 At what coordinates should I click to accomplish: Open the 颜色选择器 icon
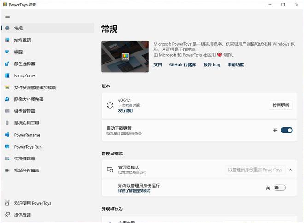7,63
